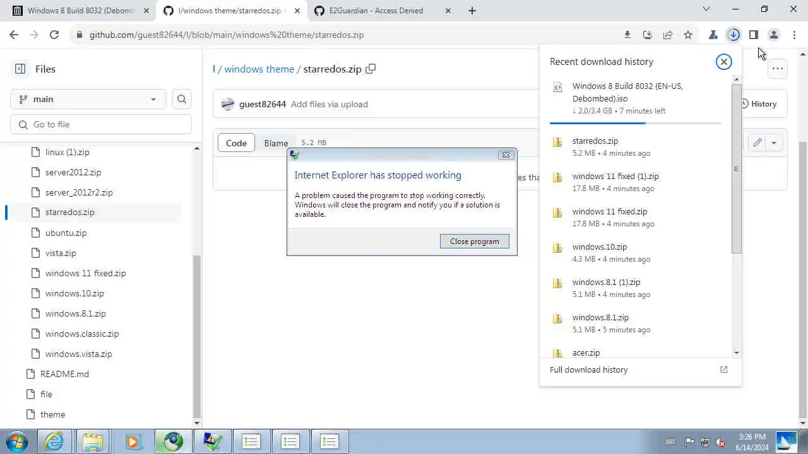Open Full download history link
This screenshot has height=454, width=808.
click(588, 370)
